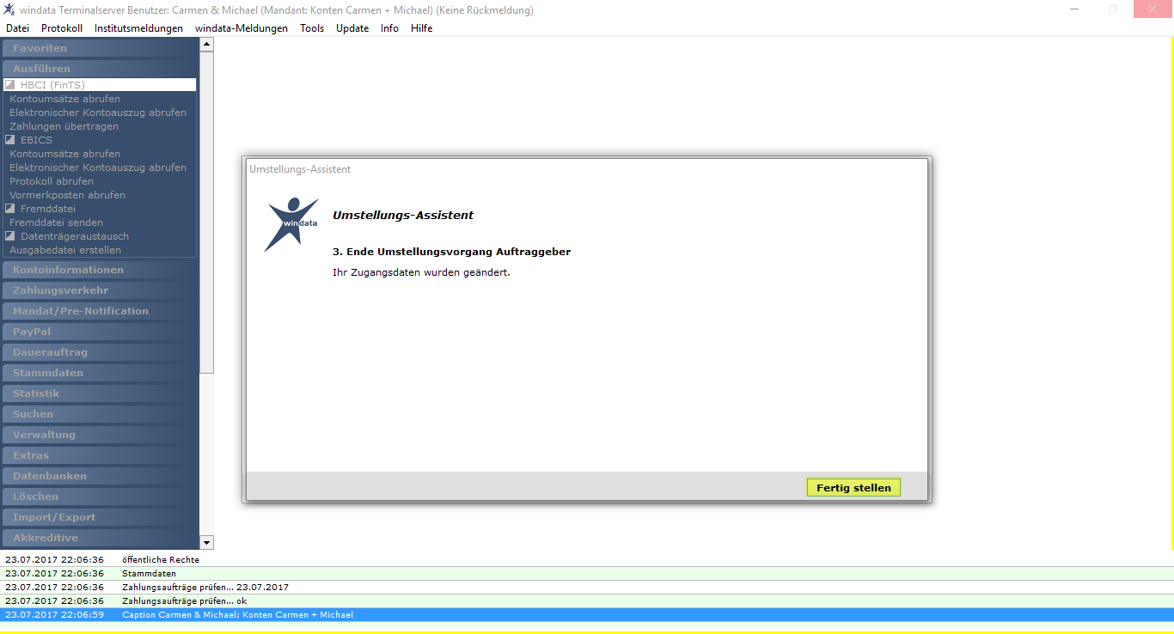Expand the Stammdaten panel
This screenshot has width=1174, height=634.
coord(99,373)
